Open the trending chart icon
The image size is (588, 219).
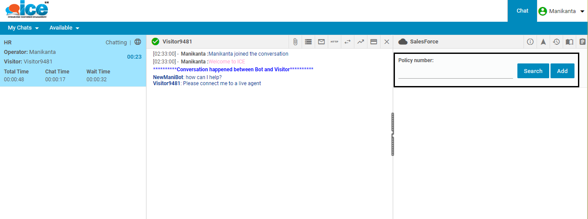click(360, 42)
